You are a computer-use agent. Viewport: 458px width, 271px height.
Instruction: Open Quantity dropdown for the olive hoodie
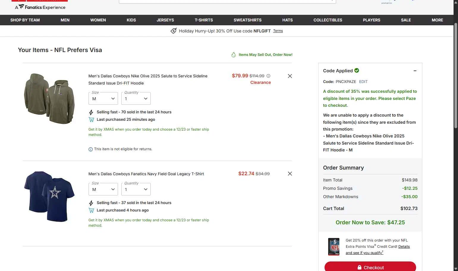pyautogui.click(x=136, y=98)
